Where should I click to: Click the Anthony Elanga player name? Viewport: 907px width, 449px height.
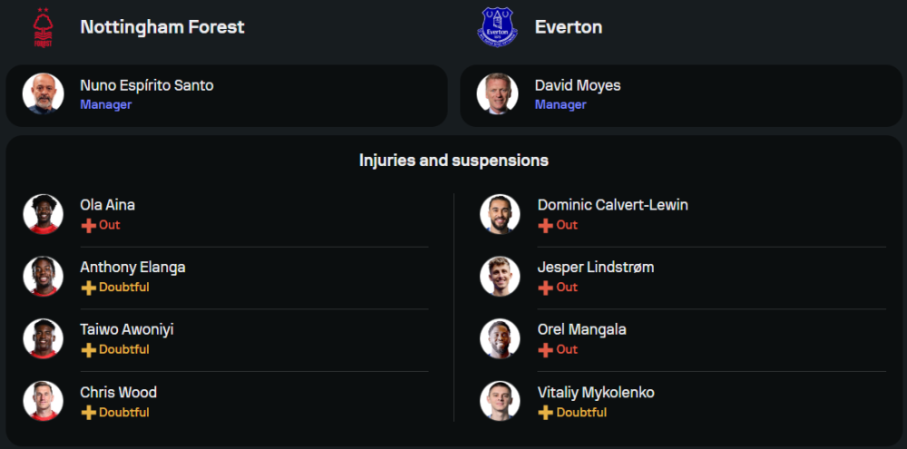pos(132,268)
